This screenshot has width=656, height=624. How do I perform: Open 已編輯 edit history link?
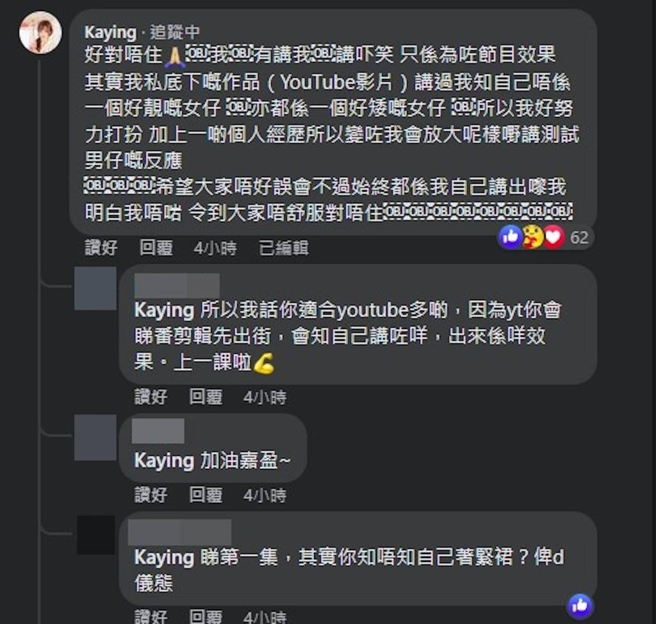pos(284,248)
